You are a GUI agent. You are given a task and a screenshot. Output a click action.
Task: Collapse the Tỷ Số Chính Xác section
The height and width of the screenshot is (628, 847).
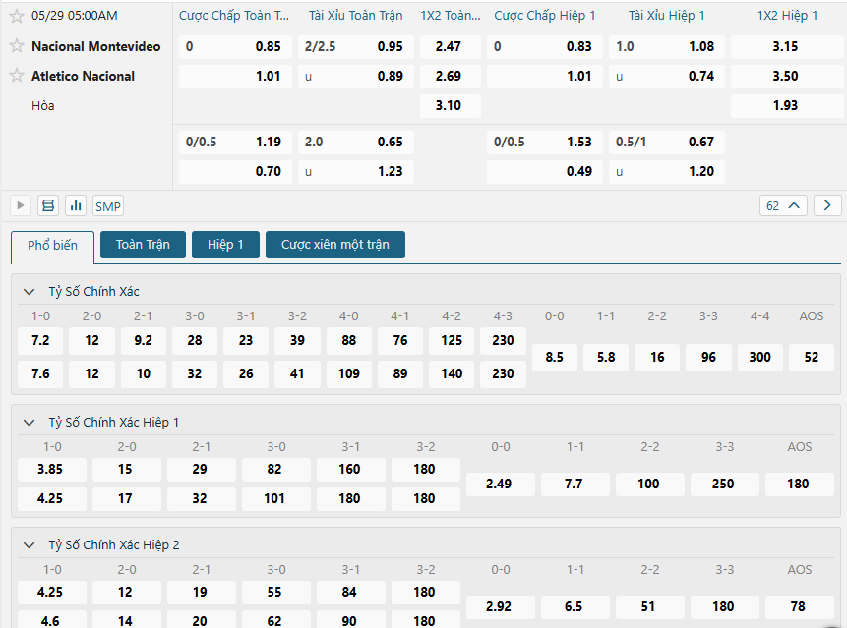pos(29,292)
